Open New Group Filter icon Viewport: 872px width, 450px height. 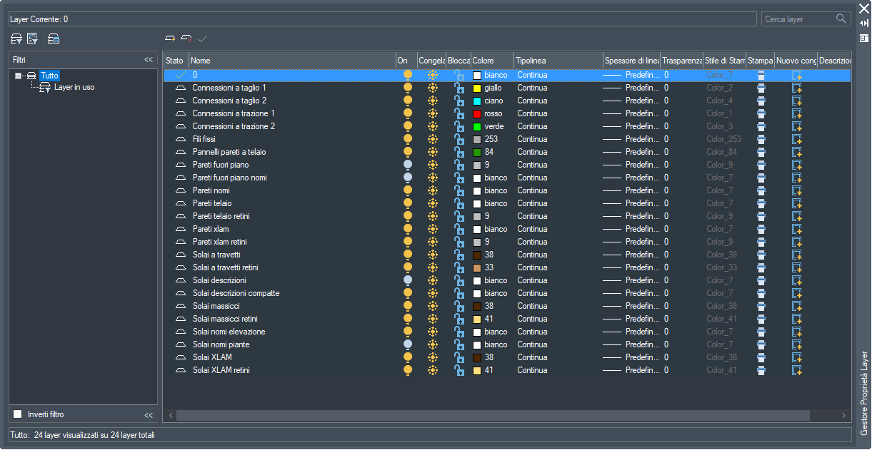click(x=32, y=39)
